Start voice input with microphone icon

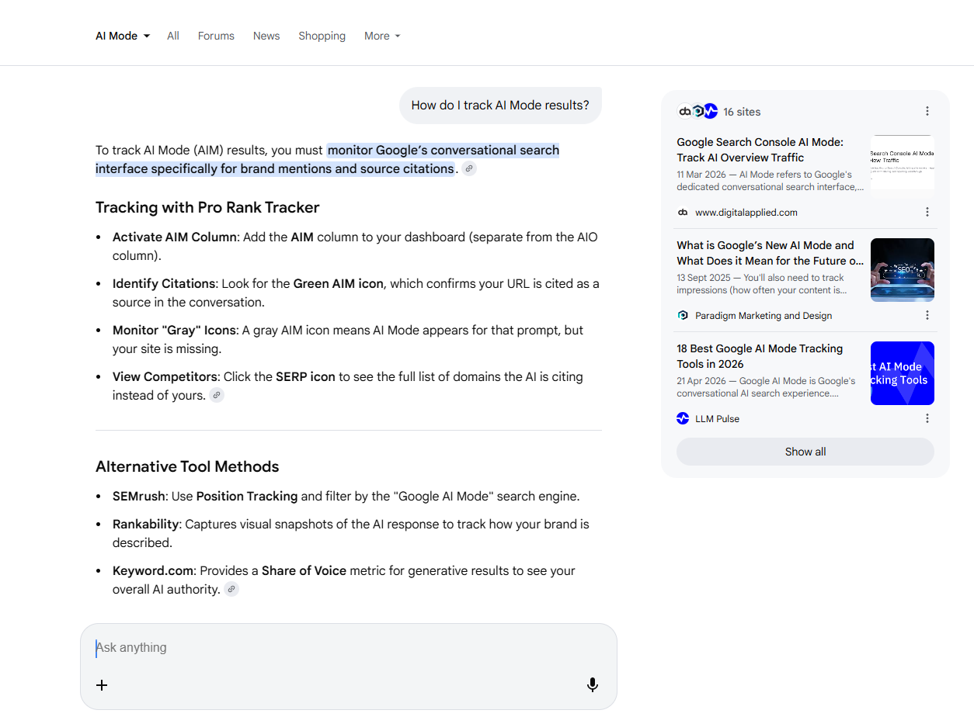tap(593, 685)
